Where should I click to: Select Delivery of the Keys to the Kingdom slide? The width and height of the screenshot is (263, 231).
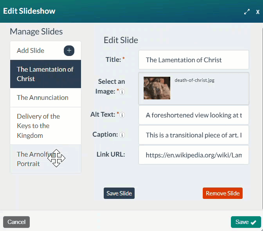point(45,126)
